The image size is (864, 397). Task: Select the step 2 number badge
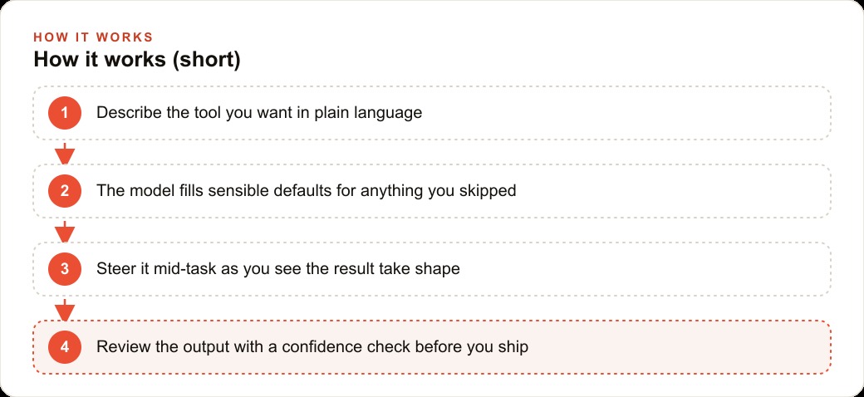point(65,191)
